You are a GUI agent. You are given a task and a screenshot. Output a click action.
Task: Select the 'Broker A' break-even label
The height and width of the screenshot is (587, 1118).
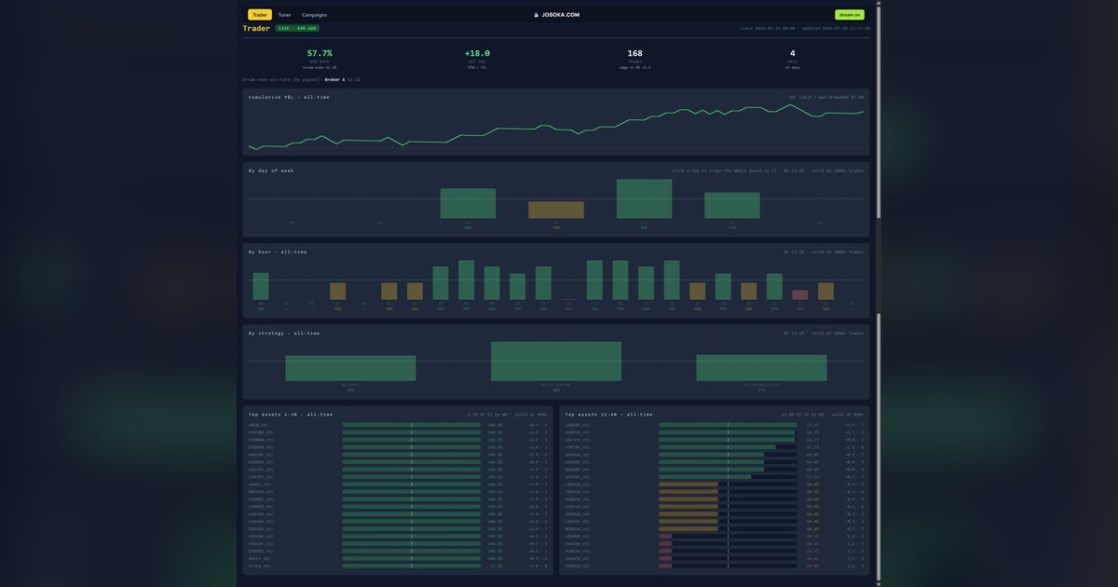point(334,80)
